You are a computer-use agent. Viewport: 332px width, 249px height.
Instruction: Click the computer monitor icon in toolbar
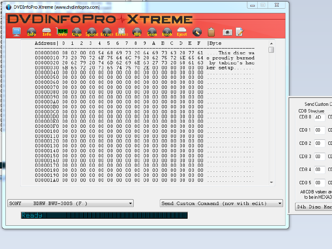[17, 32]
